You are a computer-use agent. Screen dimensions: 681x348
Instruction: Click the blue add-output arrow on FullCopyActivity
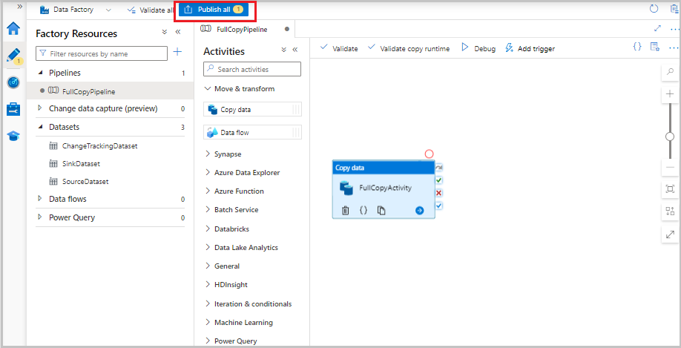(x=419, y=211)
